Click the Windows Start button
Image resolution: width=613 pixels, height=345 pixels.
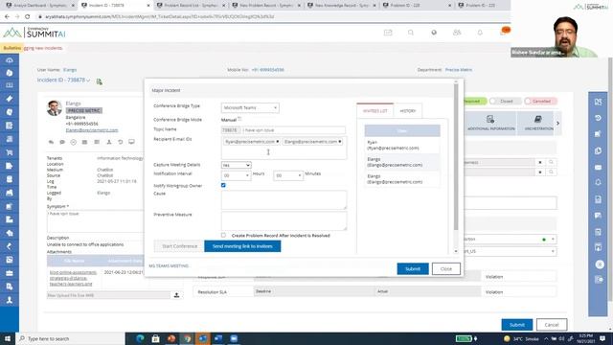[8, 338]
